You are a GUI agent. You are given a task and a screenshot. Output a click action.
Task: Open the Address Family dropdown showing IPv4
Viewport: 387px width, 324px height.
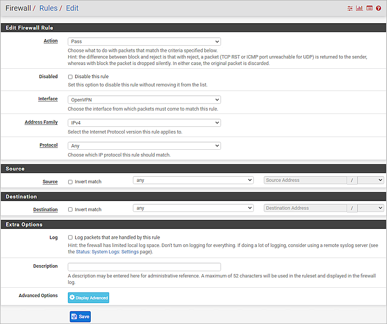pyautogui.click(x=144, y=122)
